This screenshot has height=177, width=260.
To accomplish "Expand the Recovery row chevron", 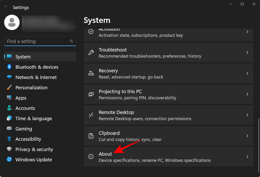I will click(247, 73).
